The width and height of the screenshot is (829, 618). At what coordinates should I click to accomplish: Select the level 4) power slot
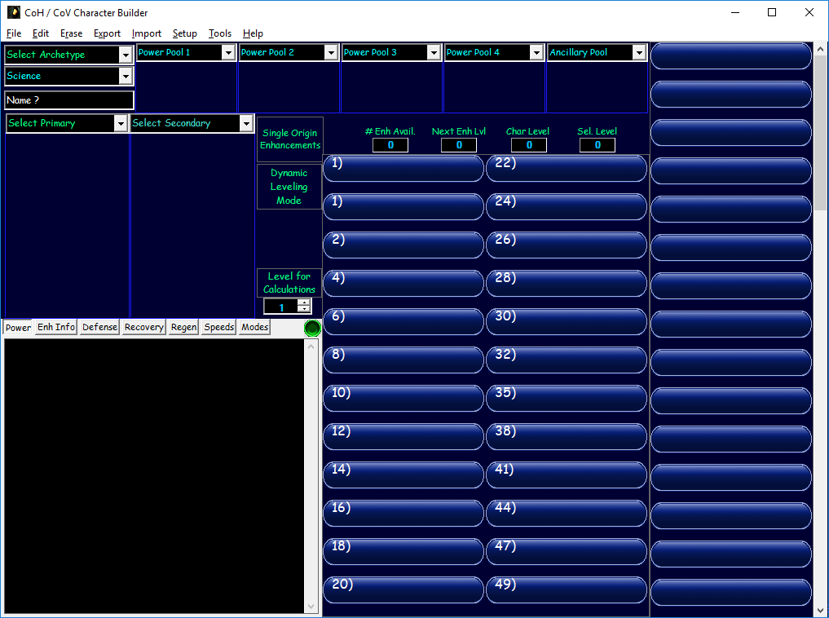coord(403,284)
